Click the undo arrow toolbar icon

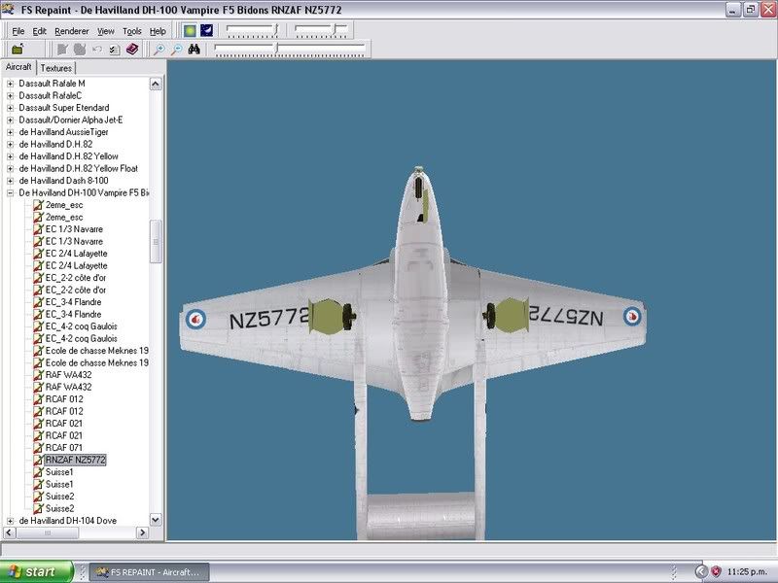[x=97, y=49]
